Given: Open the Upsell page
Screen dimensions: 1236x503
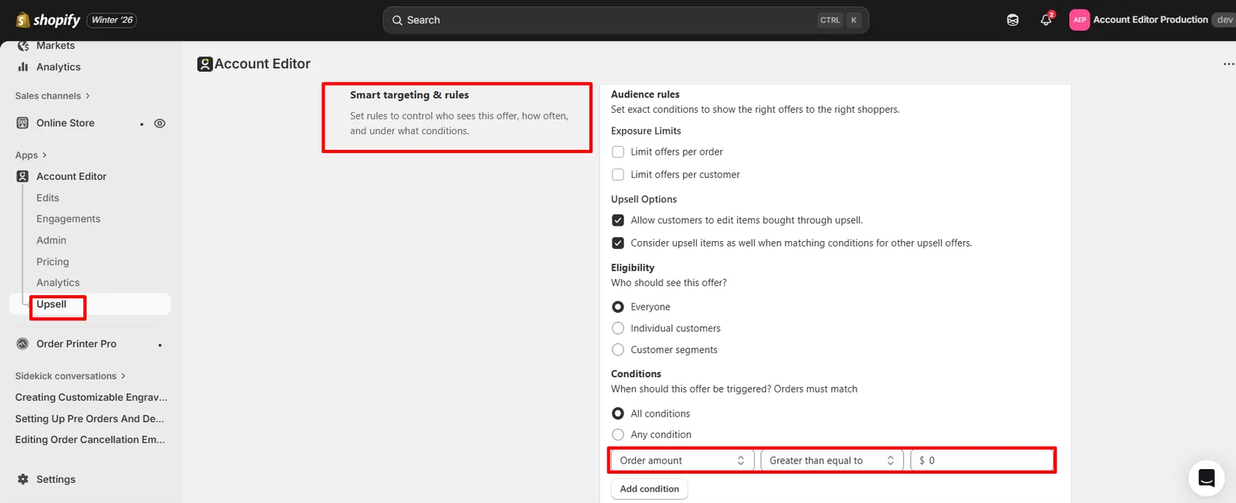Looking at the screenshot, I should [51, 304].
